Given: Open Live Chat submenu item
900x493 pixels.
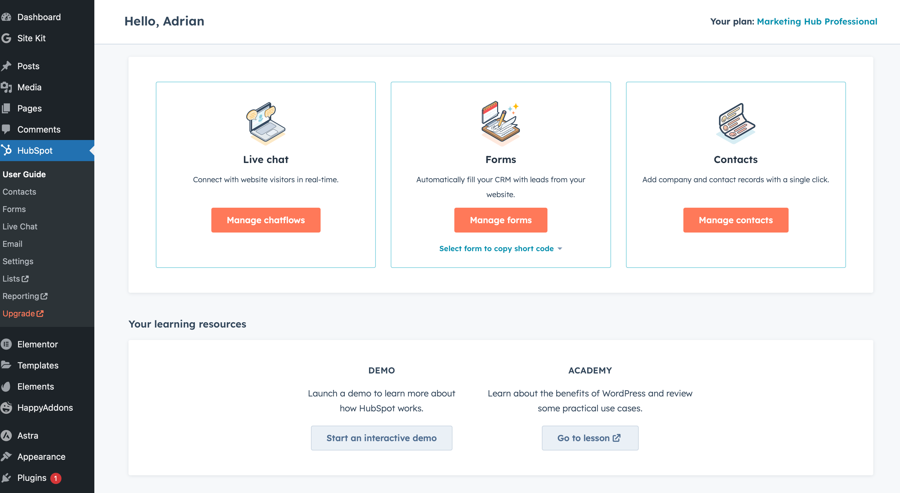Looking at the screenshot, I should (x=20, y=226).
